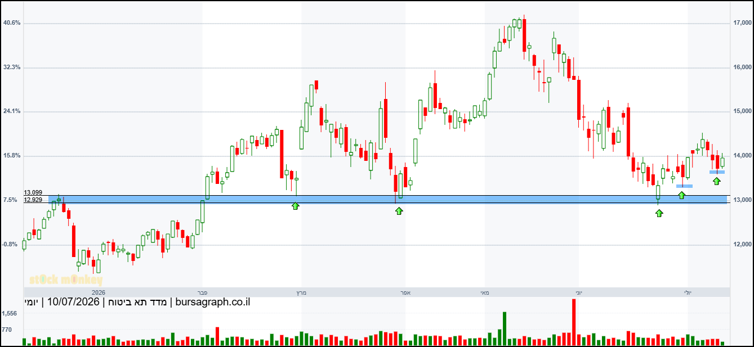Click the green arrow under the early-July short blue bar

[681, 195]
